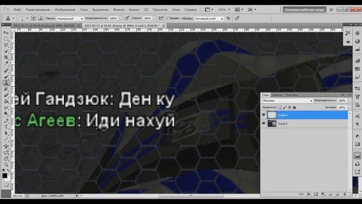This screenshot has width=362, height=204.
Task: Toggle lock transparent pixels for the layer
Action: pos(280,107)
